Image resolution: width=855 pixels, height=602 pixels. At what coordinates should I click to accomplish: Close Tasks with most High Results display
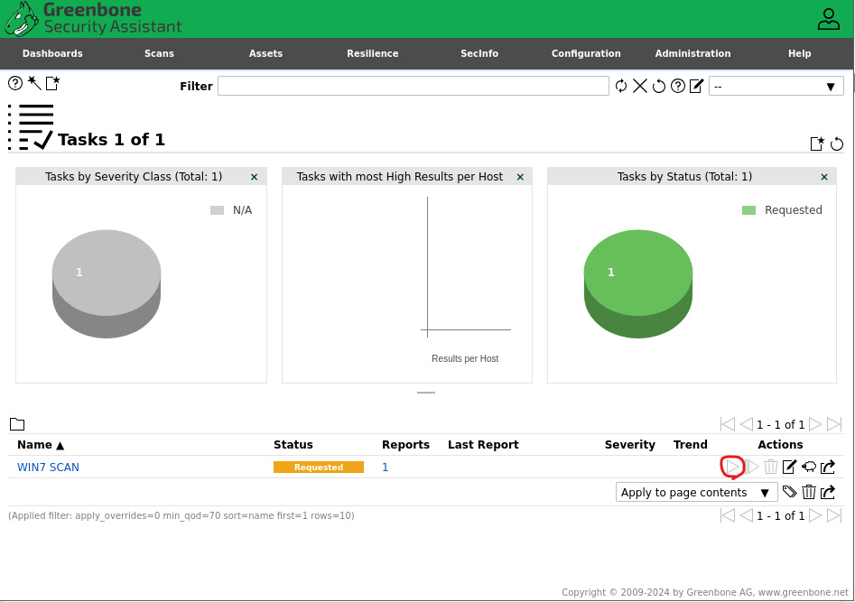[x=520, y=177]
